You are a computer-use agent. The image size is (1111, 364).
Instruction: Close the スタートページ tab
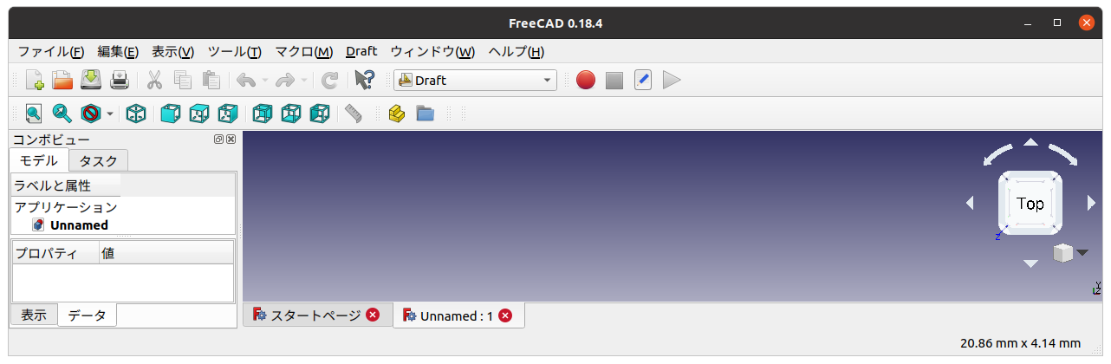[373, 315]
